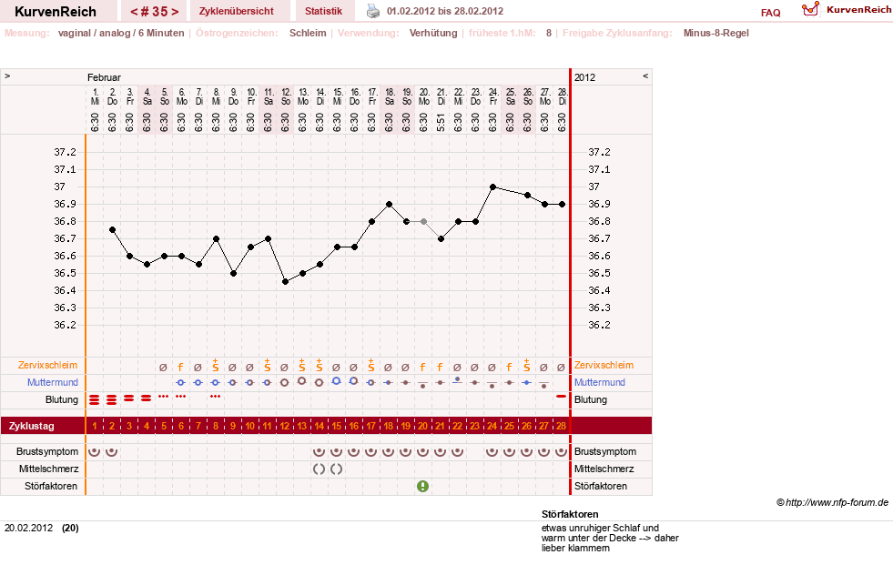Click the vaginal / analog / 6 Minuten value
This screenshot has width=893, height=575.
pos(121,33)
